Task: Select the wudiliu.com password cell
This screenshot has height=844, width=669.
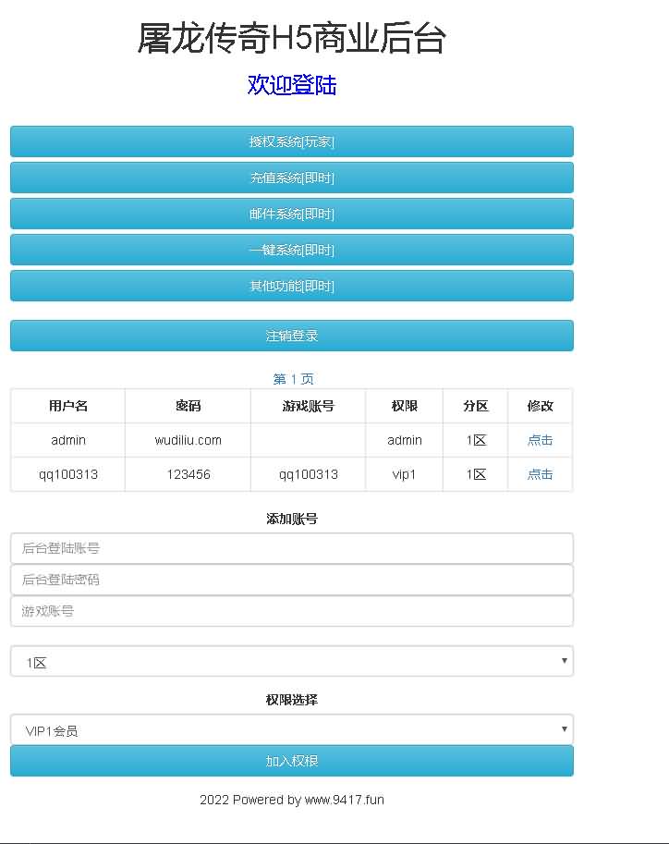Action: coord(188,440)
